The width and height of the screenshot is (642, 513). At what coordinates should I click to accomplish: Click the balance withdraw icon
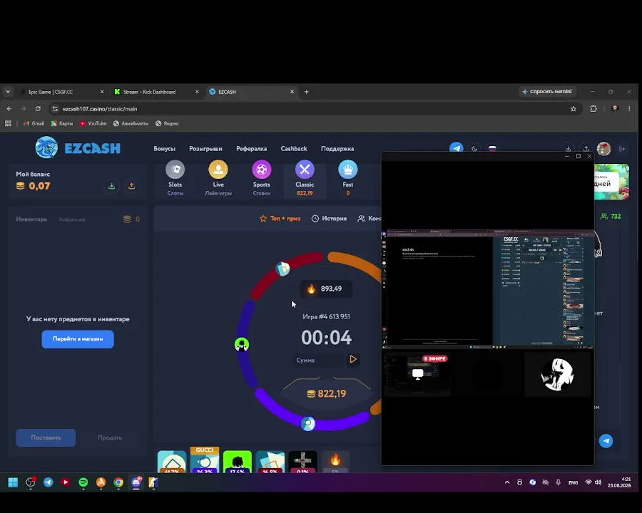click(x=131, y=186)
